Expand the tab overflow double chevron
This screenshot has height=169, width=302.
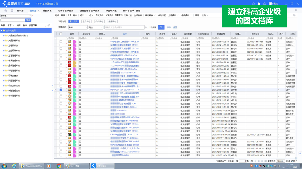[296, 10]
